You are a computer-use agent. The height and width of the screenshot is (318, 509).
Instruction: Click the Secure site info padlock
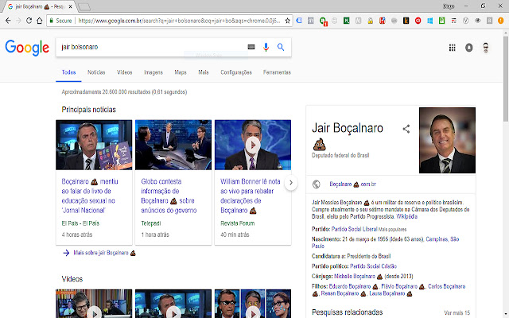[x=51, y=21]
